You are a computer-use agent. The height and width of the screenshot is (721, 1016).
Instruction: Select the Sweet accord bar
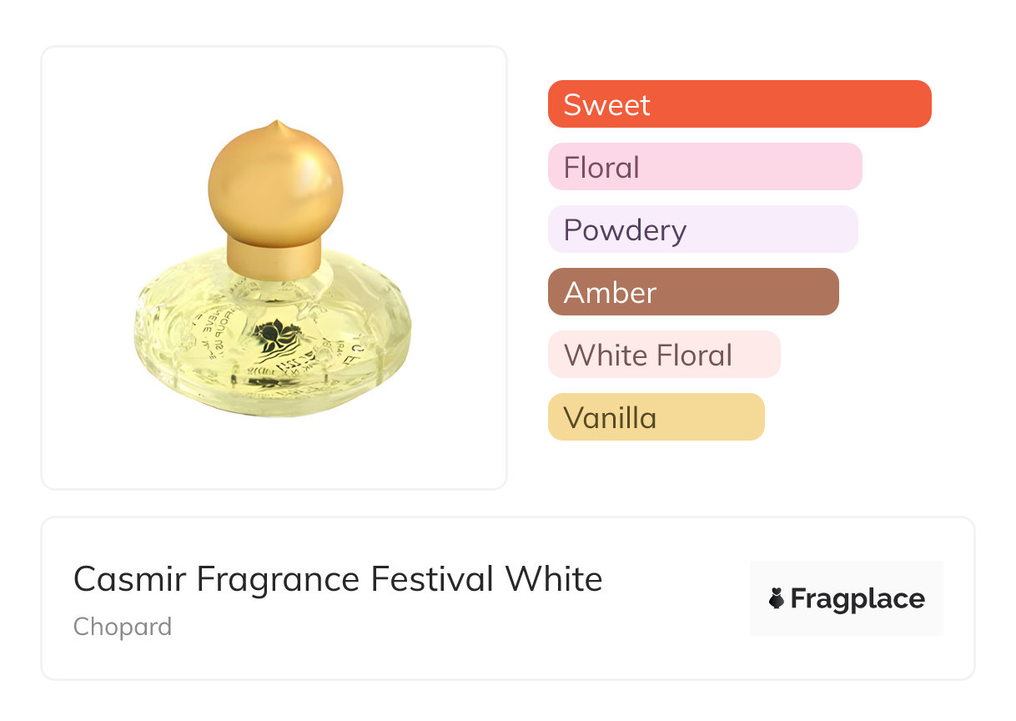point(738,104)
